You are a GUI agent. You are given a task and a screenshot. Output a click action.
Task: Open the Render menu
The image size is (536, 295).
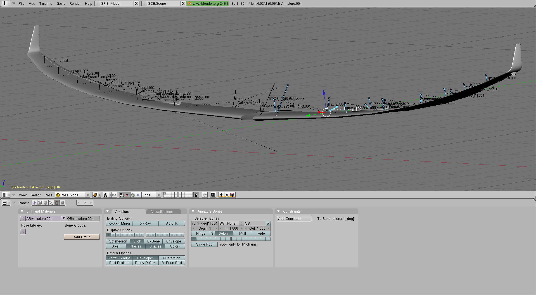[75, 4]
